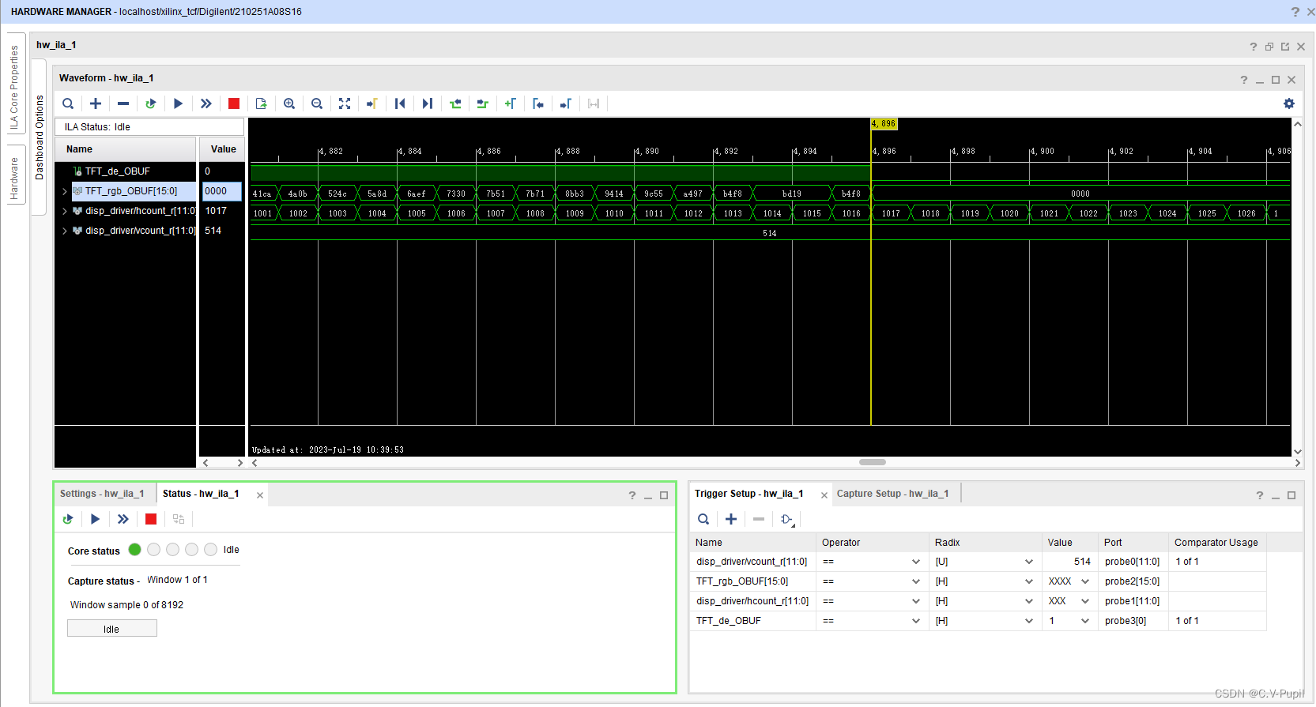Go to previous transition
This screenshot has height=707, width=1316.
[x=455, y=103]
